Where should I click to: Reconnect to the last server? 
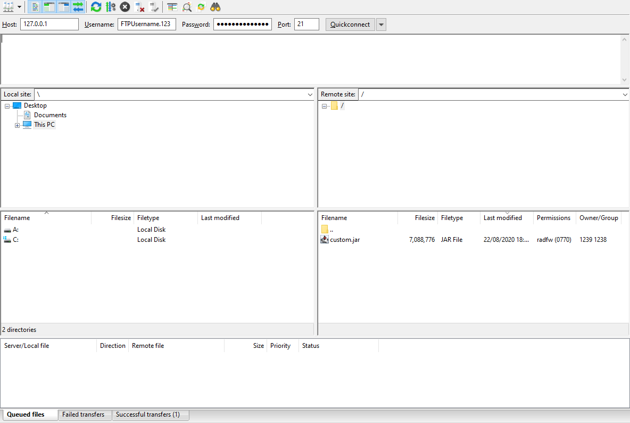[154, 7]
